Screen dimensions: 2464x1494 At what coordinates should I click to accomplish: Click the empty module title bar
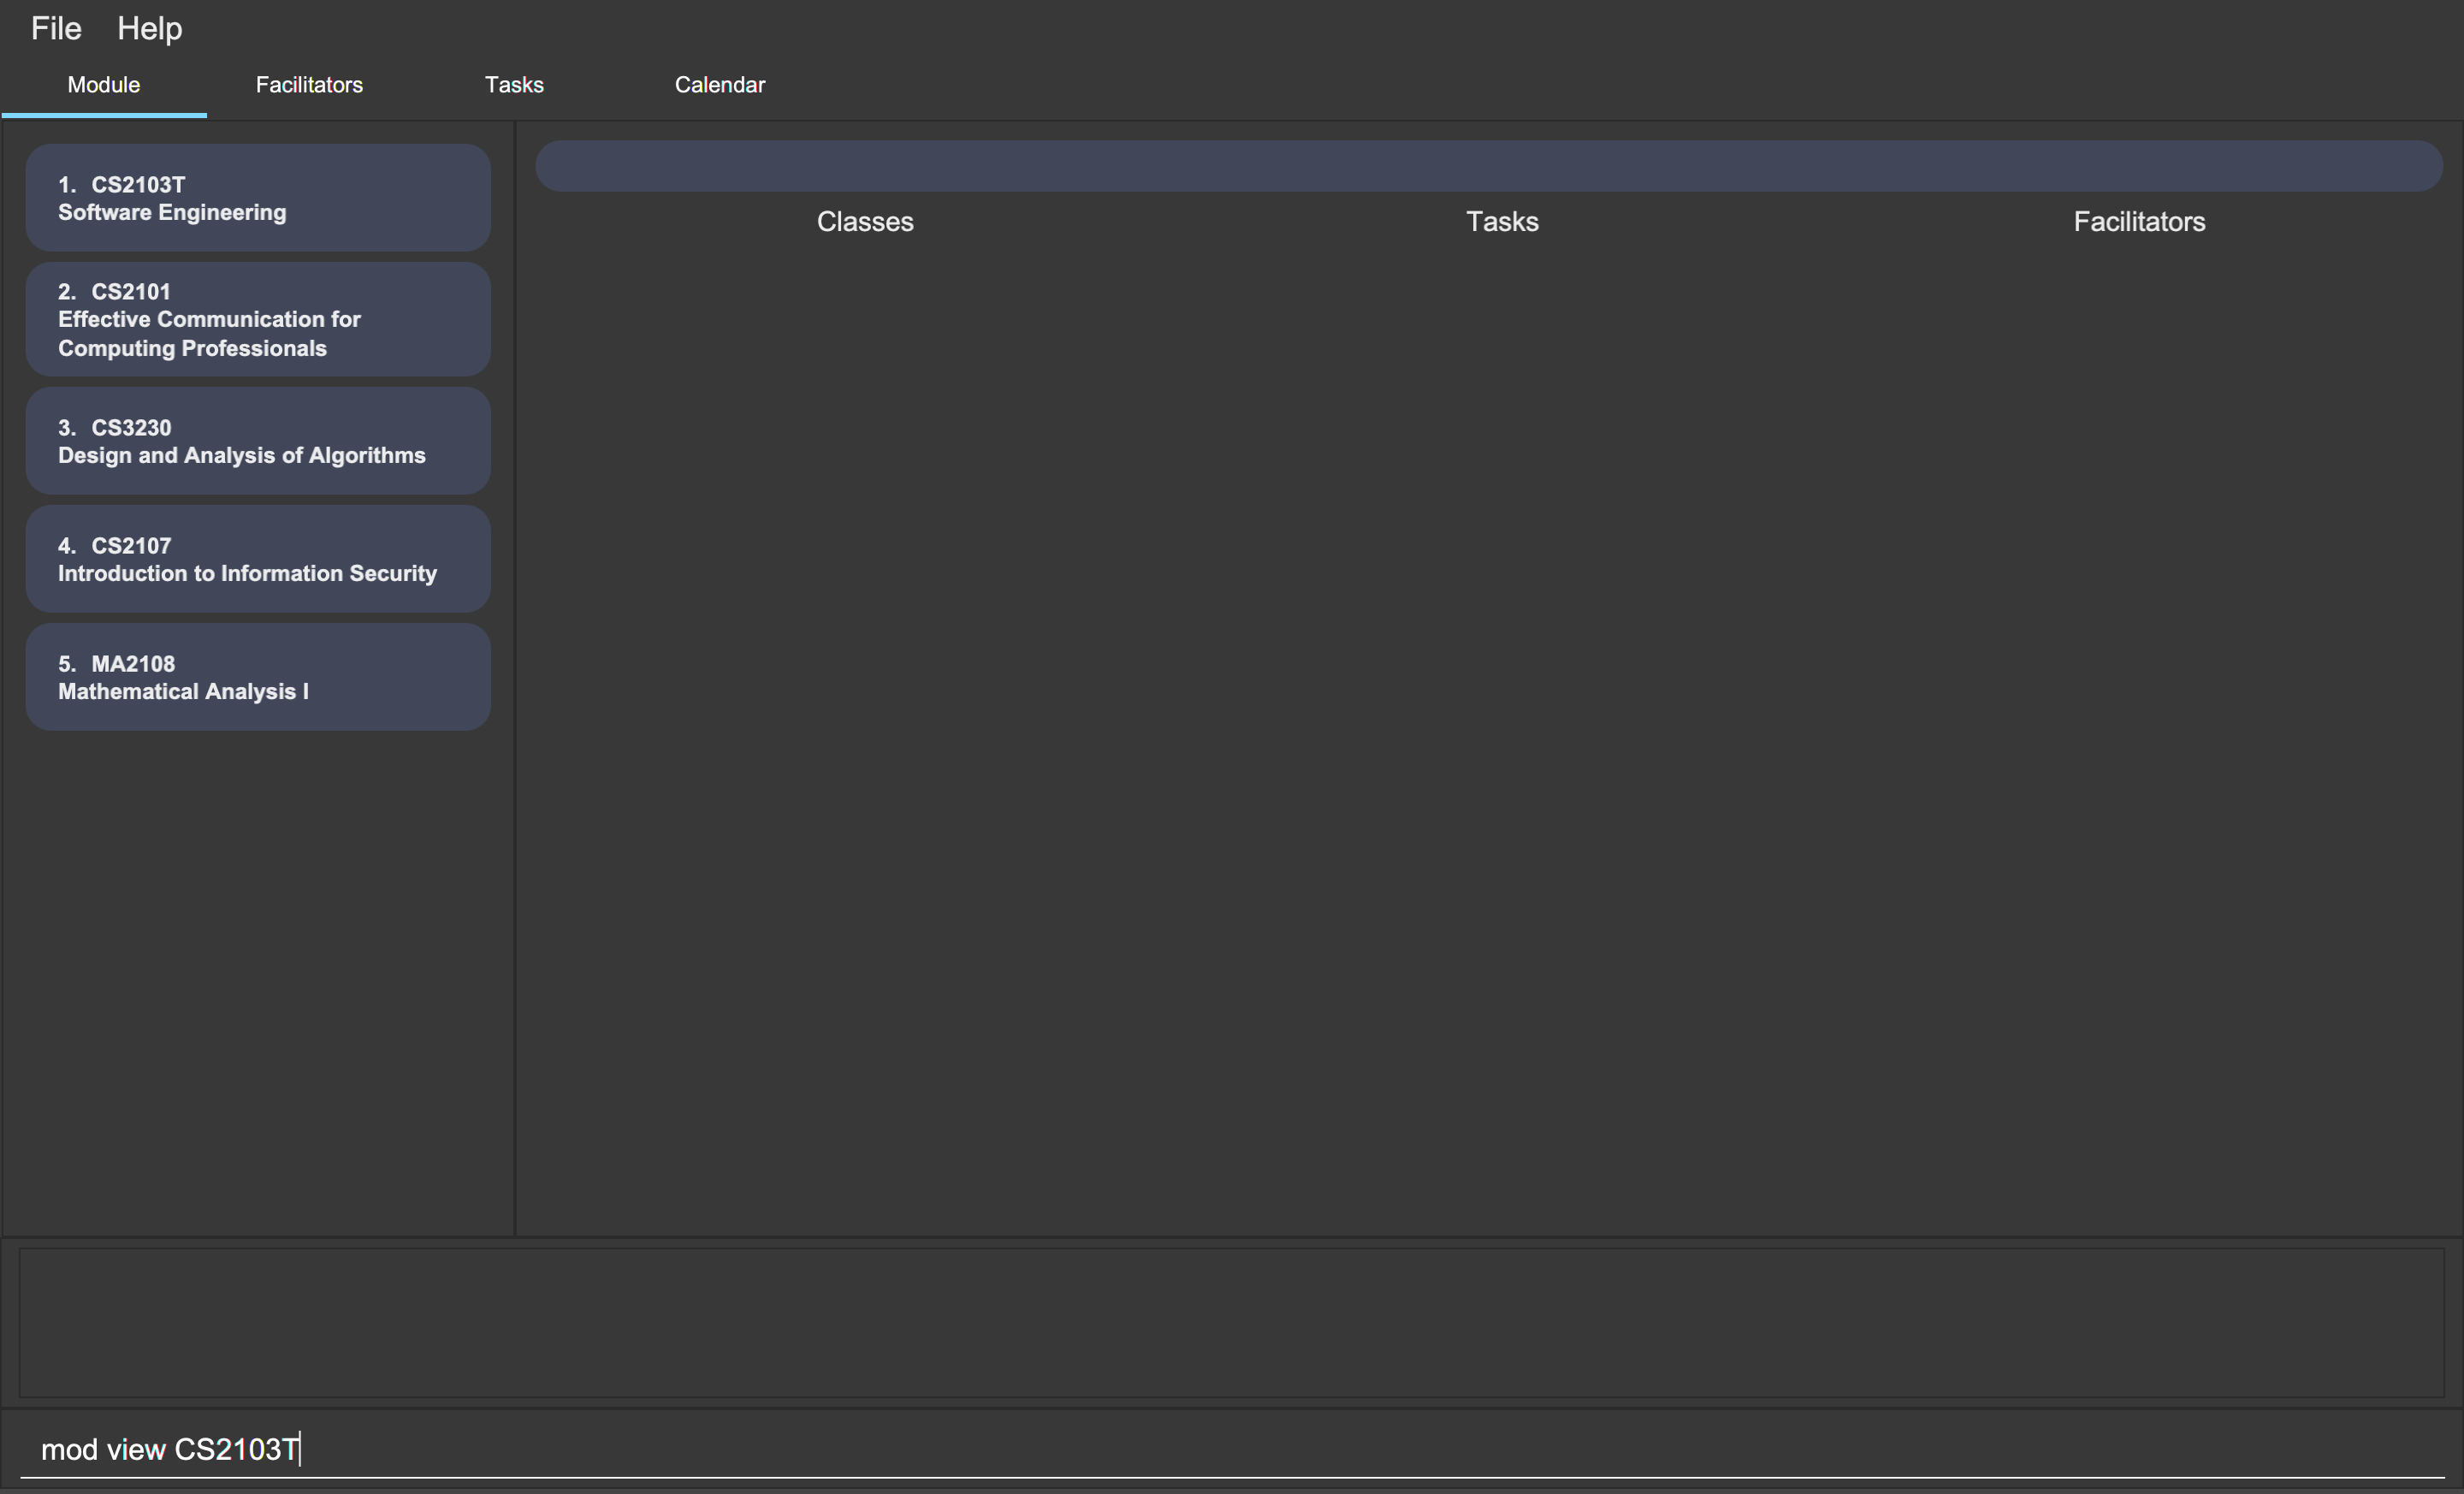pos(1489,166)
